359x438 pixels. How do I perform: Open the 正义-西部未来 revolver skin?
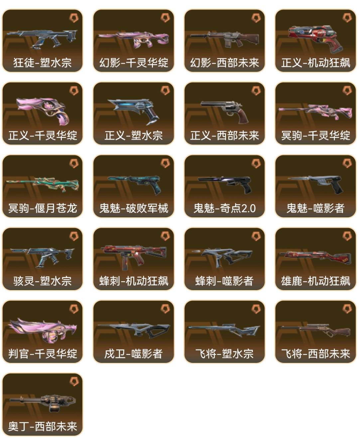[x=225, y=113]
